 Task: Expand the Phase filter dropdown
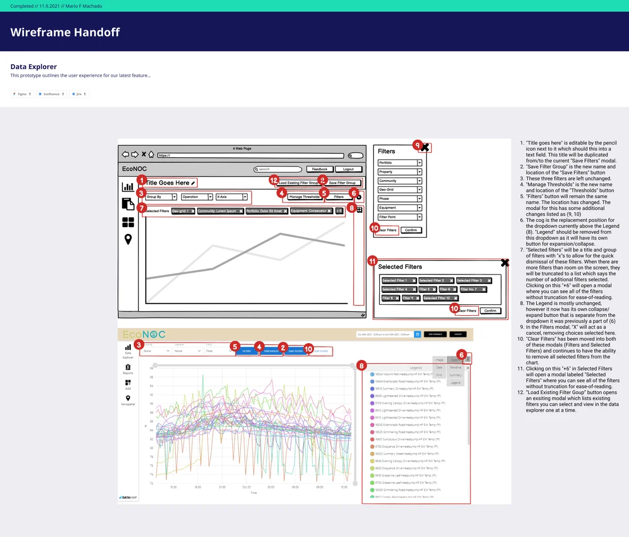point(400,198)
